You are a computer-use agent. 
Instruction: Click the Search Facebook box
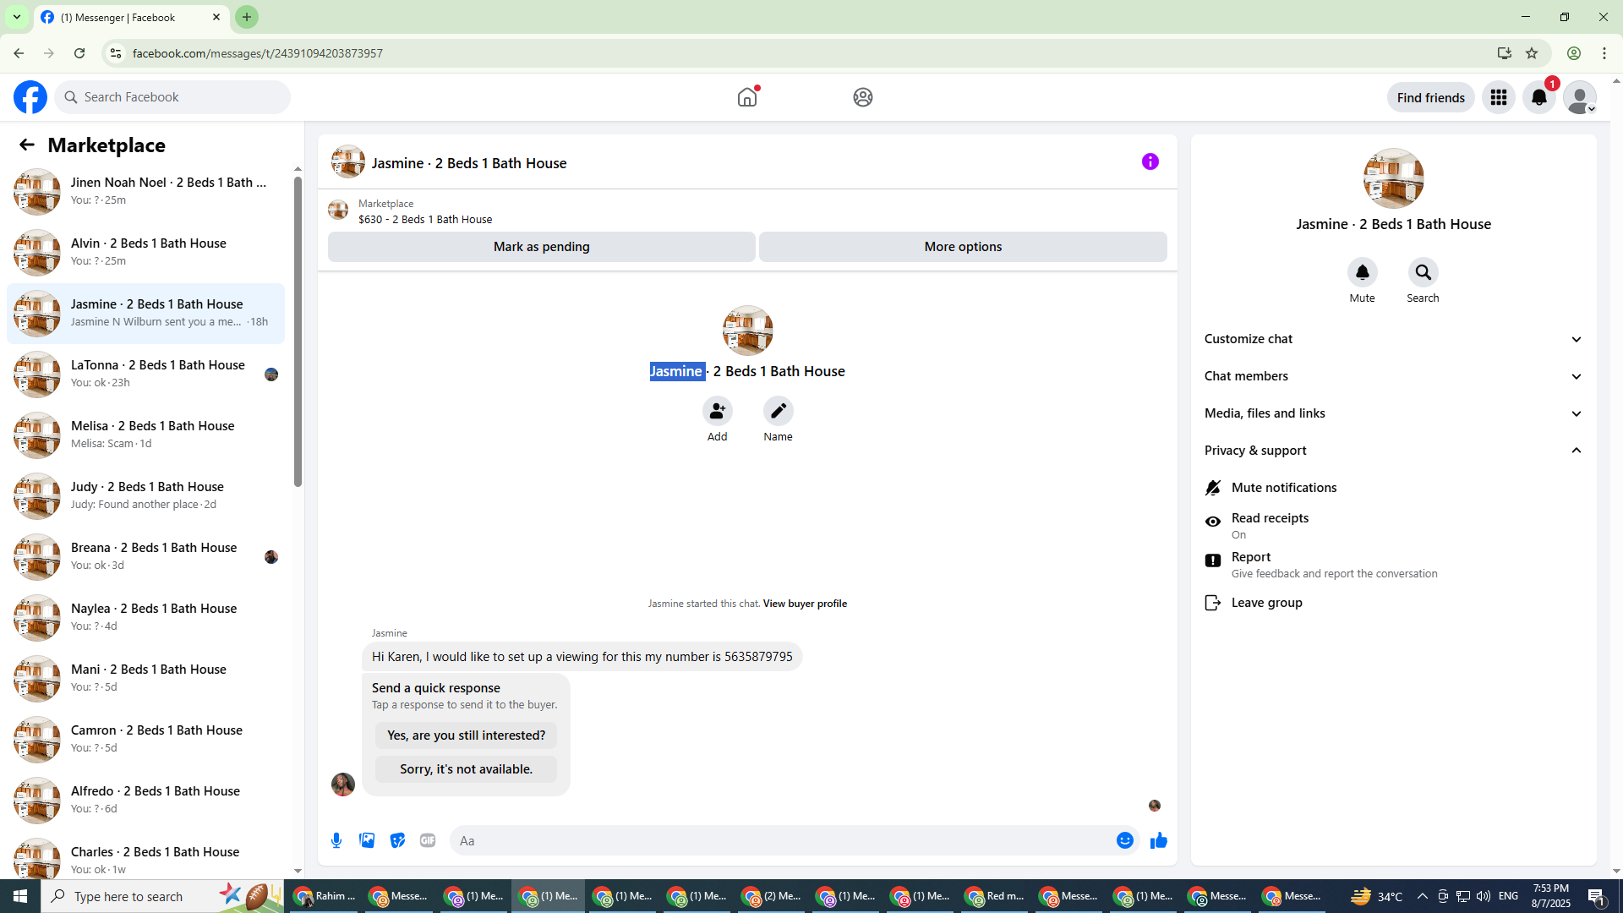172,97
